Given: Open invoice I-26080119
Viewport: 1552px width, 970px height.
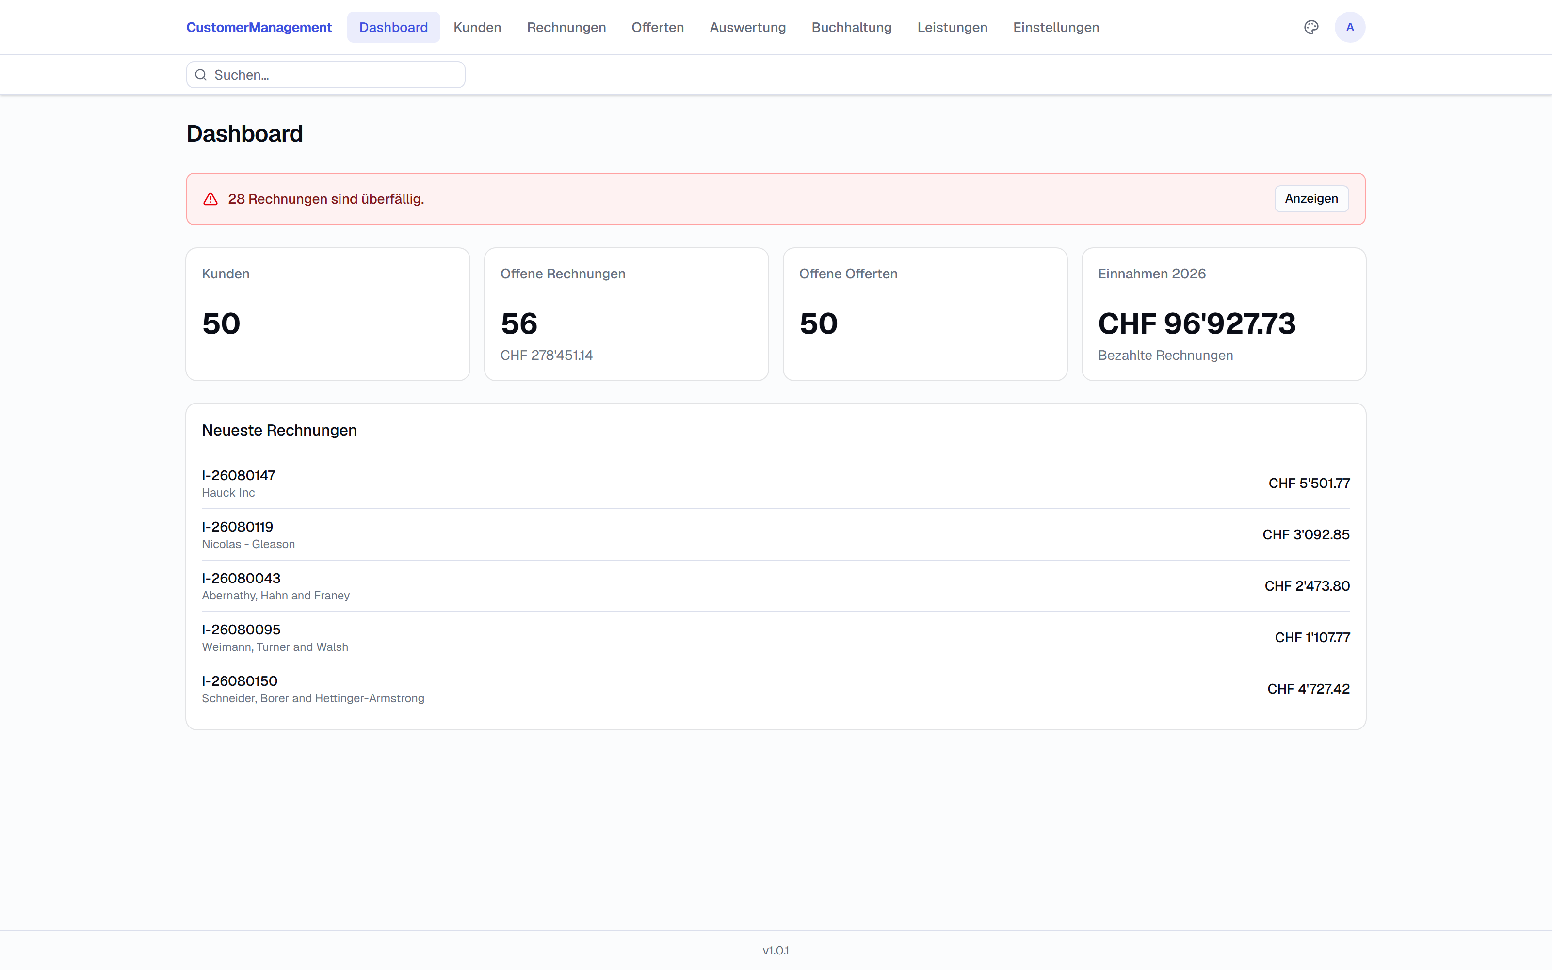Looking at the screenshot, I should click(776, 534).
